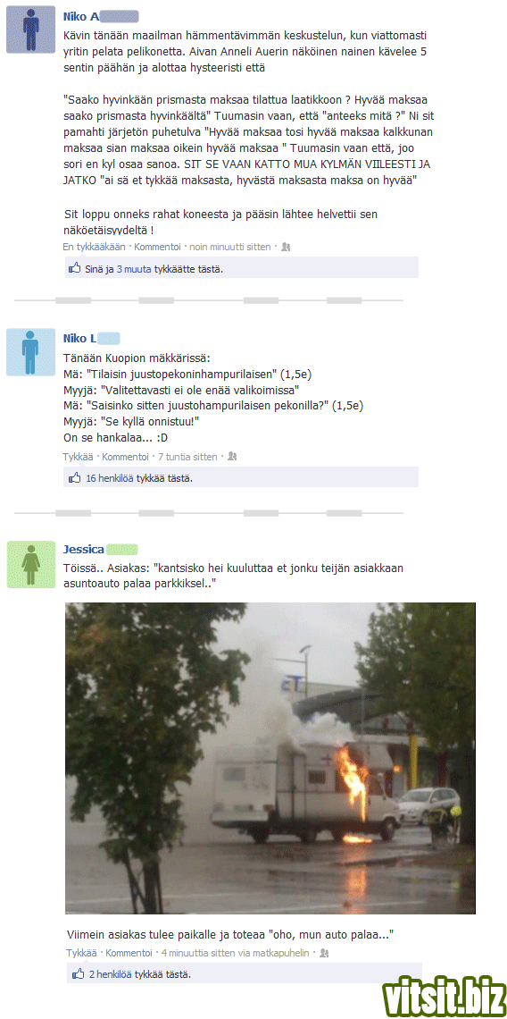Open Niko L's light blue profile avatar
Image resolution: width=507 pixels, height=1019 pixels.
(x=30, y=352)
